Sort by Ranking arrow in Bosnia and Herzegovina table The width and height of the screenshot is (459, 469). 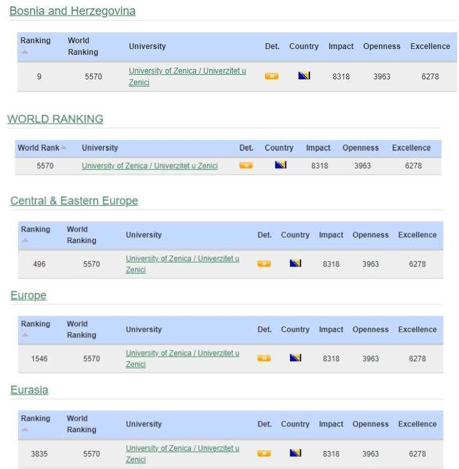click(x=24, y=52)
